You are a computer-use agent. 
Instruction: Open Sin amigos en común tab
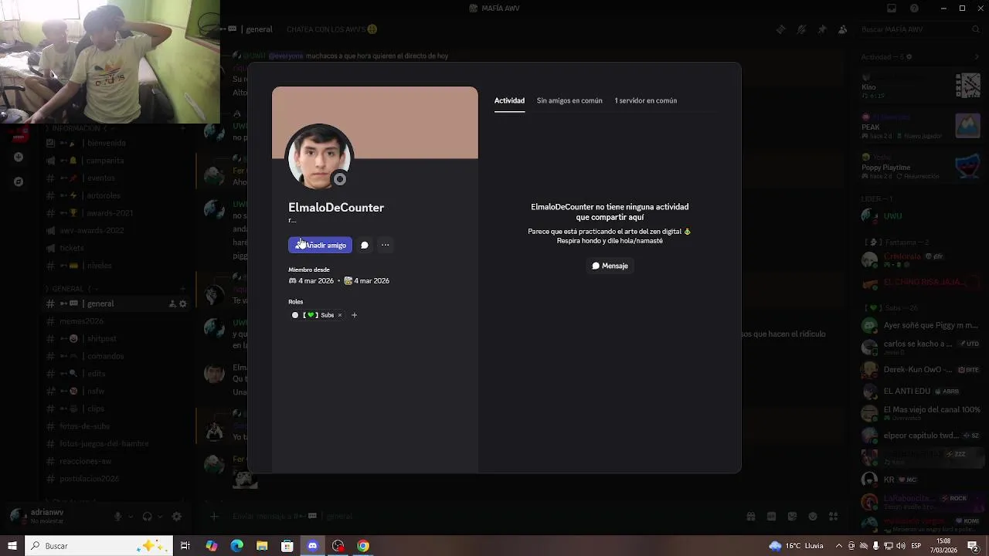(x=569, y=100)
